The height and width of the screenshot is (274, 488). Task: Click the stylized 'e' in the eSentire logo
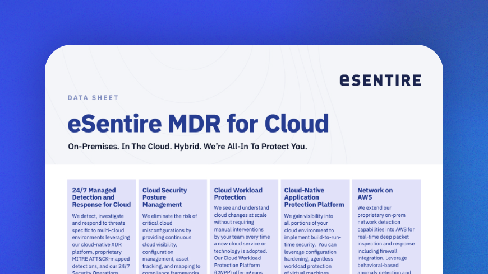pyautogui.click(x=345, y=81)
